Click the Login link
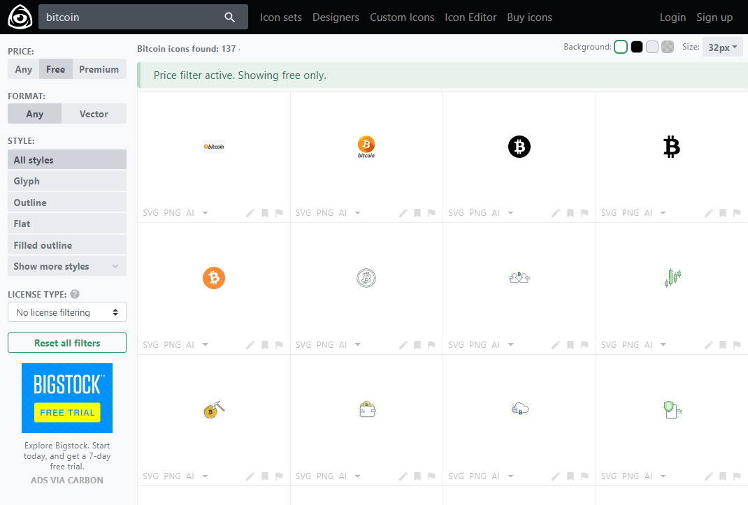This screenshot has height=505, width=748. (x=673, y=17)
